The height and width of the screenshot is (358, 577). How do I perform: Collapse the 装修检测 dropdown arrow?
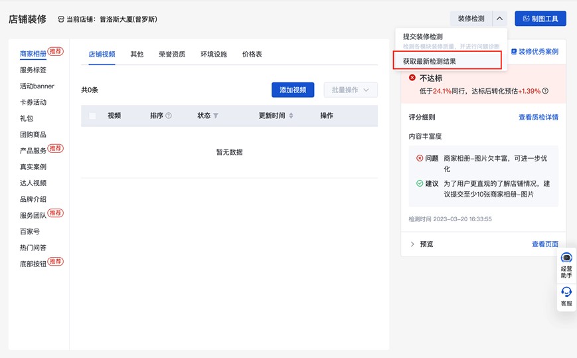click(500, 19)
